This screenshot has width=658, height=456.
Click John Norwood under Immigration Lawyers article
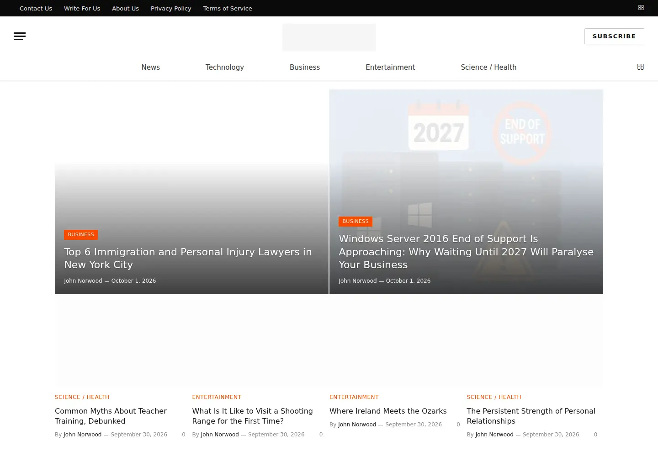(83, 281)
